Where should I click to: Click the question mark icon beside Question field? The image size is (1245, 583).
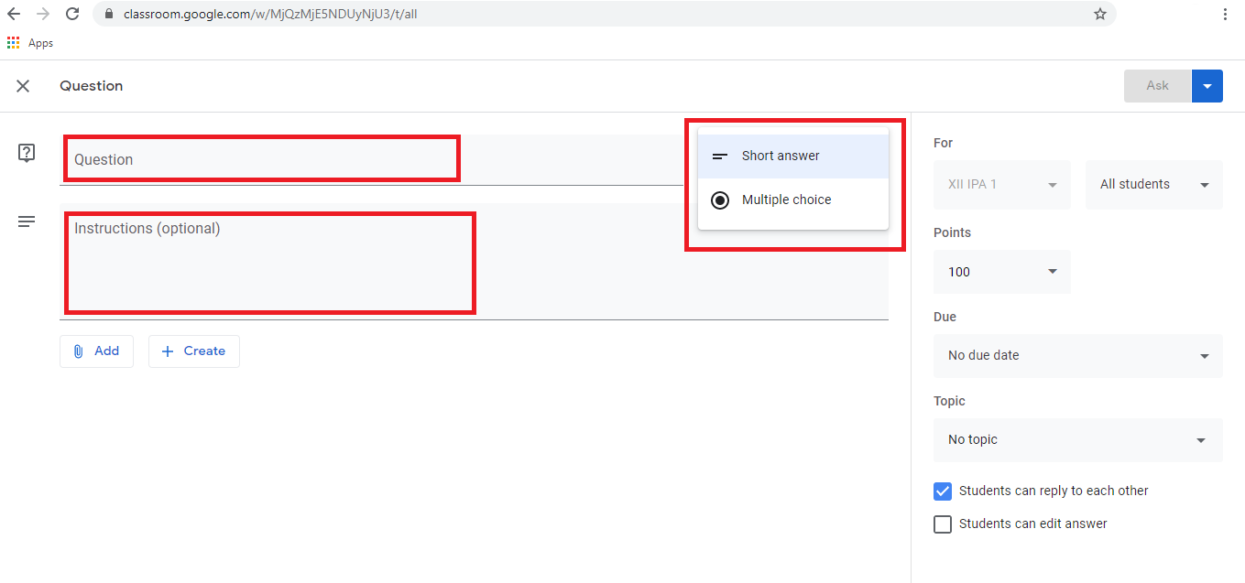tap(27, 153)
